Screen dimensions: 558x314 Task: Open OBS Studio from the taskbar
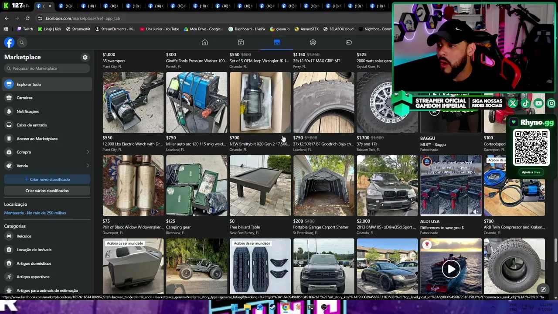coord(324,307)
